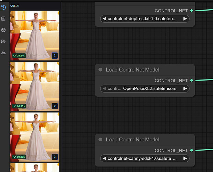The height and width of the screenshot is (172, 213).
Task: Click CONTROL_NET output dot of OpenPoseXL2 node
Action: coord(191,80)
